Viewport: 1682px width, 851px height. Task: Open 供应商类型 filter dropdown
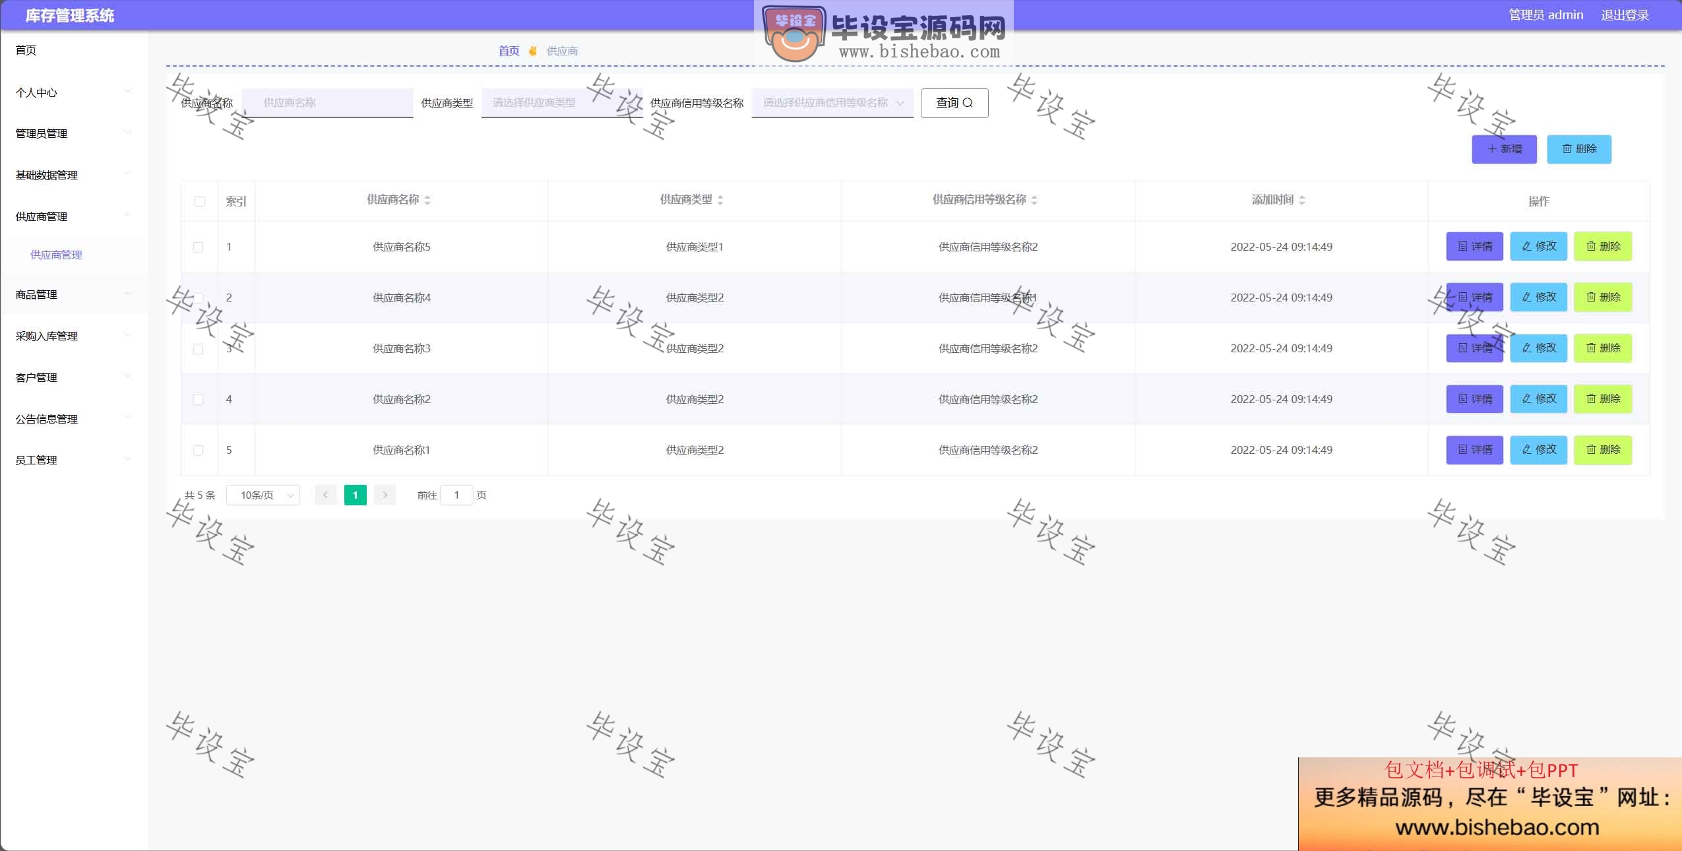click(x=562, y=103)
